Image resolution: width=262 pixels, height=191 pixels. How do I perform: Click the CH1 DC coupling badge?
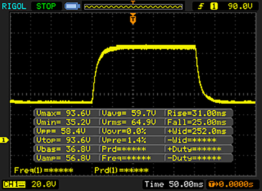(14, 184)
